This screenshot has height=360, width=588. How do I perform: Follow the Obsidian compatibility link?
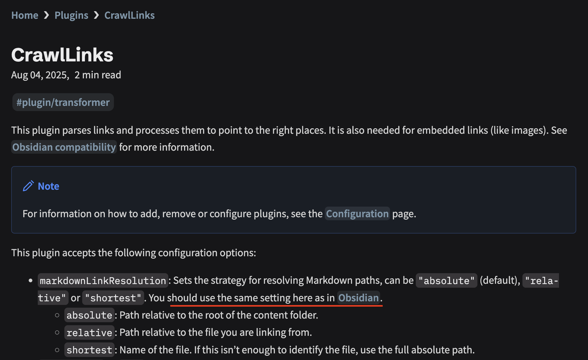[64, 147]
